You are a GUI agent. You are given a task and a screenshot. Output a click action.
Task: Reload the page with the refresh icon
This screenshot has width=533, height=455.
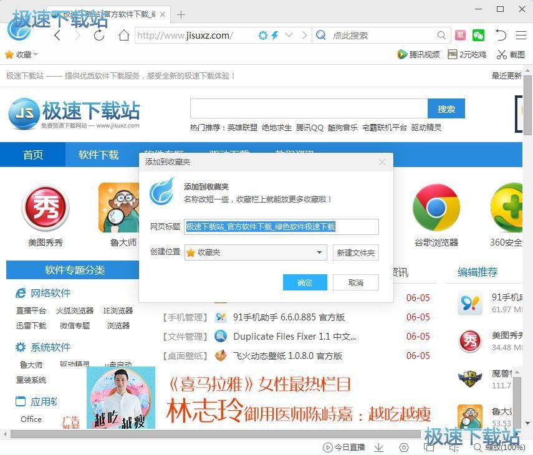coord(99,35)
